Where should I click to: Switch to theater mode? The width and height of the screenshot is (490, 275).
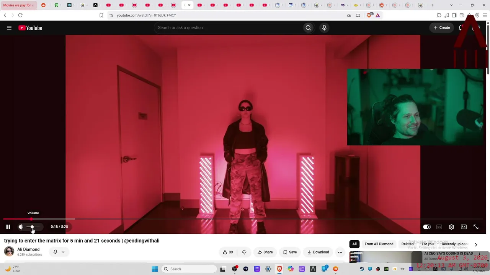pos(464,227)
